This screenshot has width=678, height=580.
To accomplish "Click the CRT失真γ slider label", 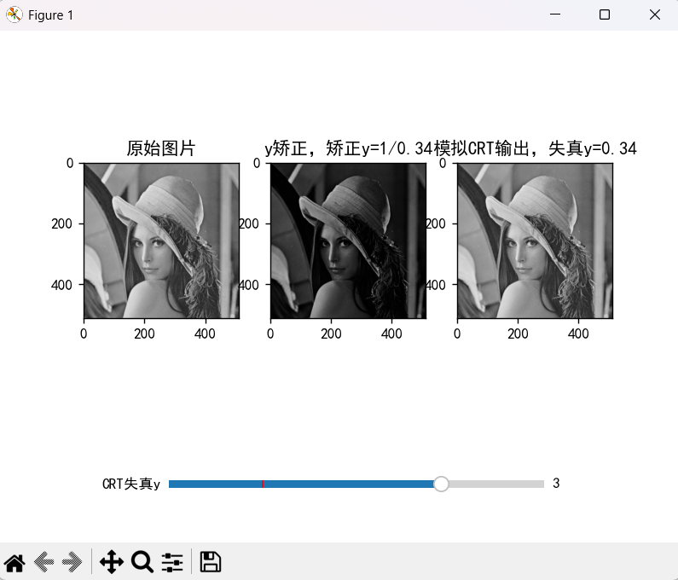I will (x=131, y=484).
